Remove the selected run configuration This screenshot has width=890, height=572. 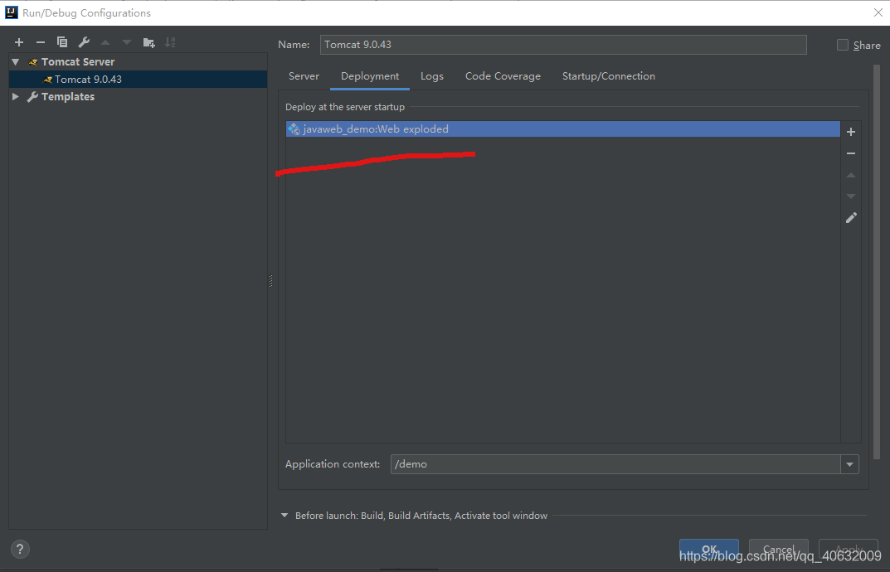[41, 42]
